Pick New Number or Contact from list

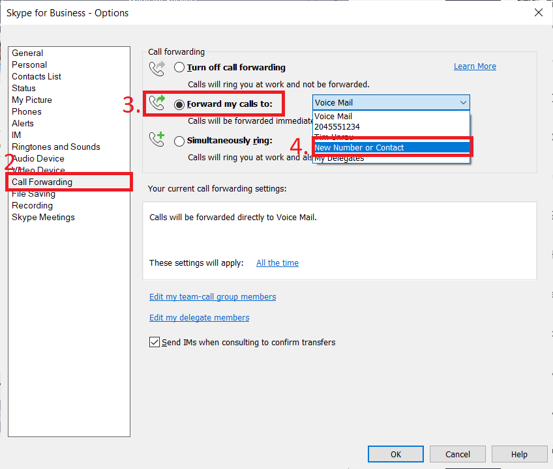(x=391, y=148)
